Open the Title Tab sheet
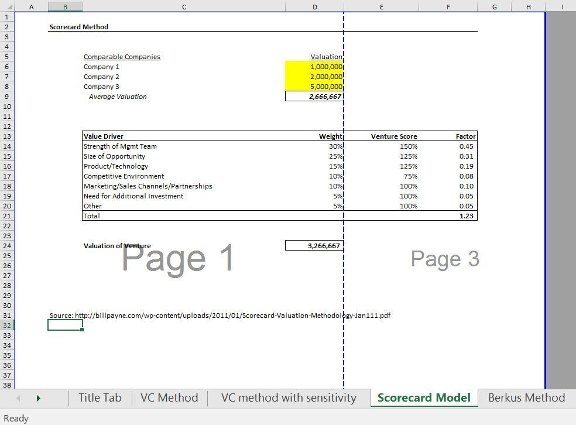The height and width of the screenshot is (425, 576). (x=100, y=398)
